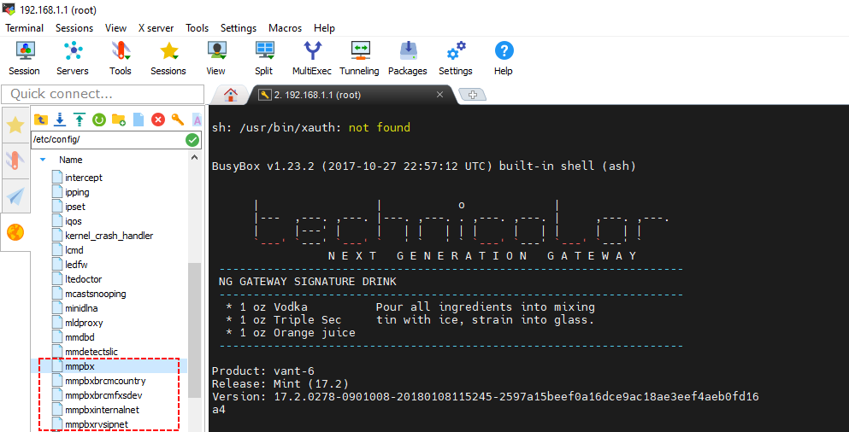This screenshot has height=432, width=849.
Task: Open the paper plane macros sidebar tab
Action: coord(15,196)
